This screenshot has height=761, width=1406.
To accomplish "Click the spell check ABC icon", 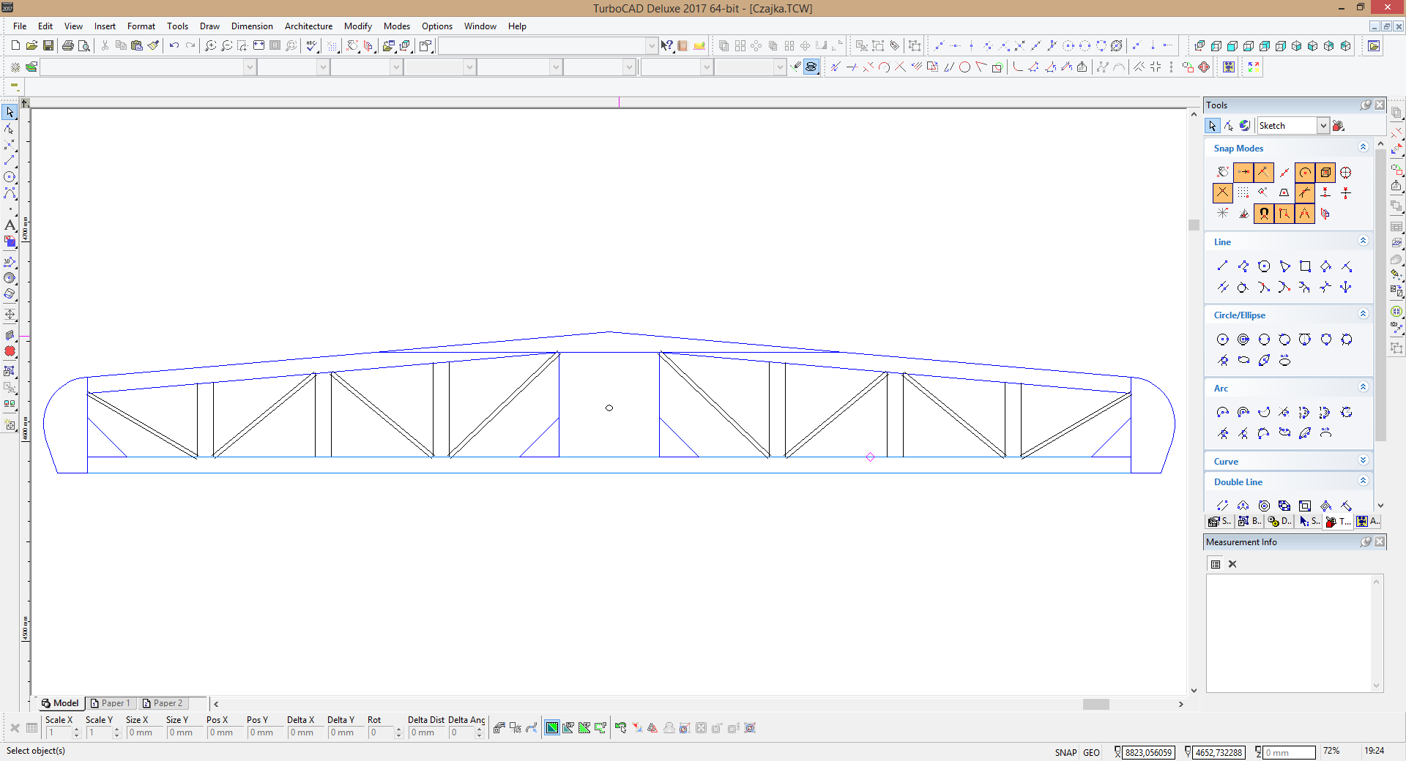I will click(313, 45).
